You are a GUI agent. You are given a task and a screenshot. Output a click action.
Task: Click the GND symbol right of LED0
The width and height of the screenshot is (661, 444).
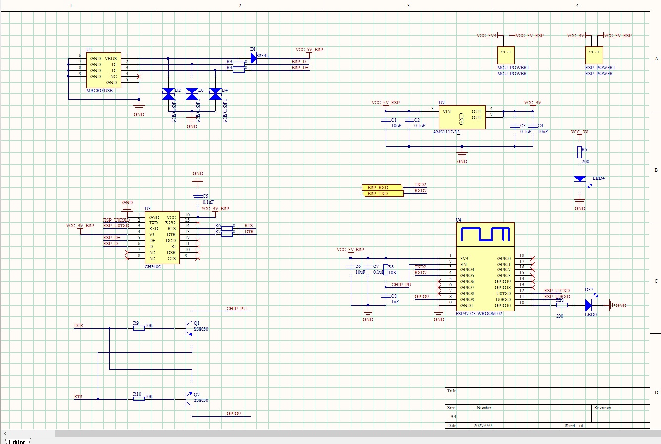pyautogui.click(x=617, y=306)
